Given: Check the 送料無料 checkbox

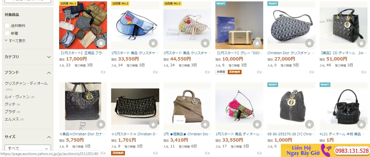Looking at the screenshot, I should point(7,26).
